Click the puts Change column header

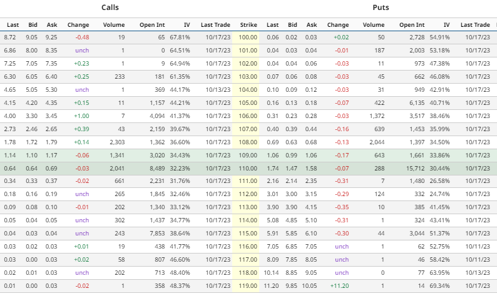pos(338,24)
